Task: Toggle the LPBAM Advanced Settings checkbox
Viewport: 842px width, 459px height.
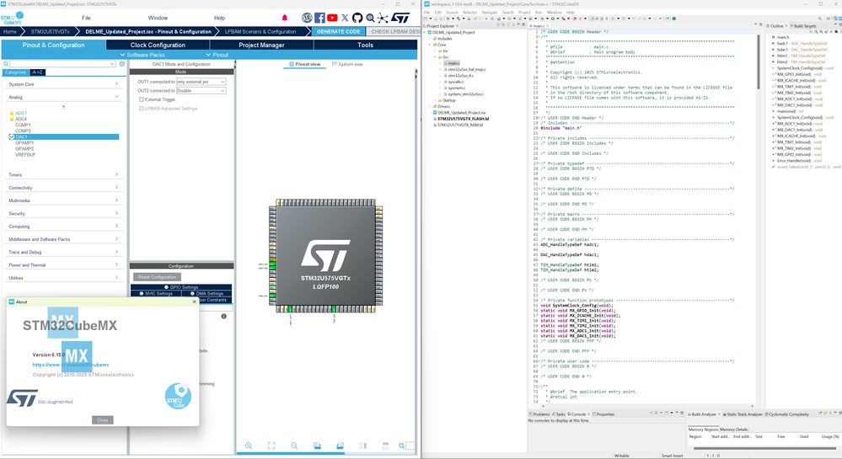Action: point(142,108)
